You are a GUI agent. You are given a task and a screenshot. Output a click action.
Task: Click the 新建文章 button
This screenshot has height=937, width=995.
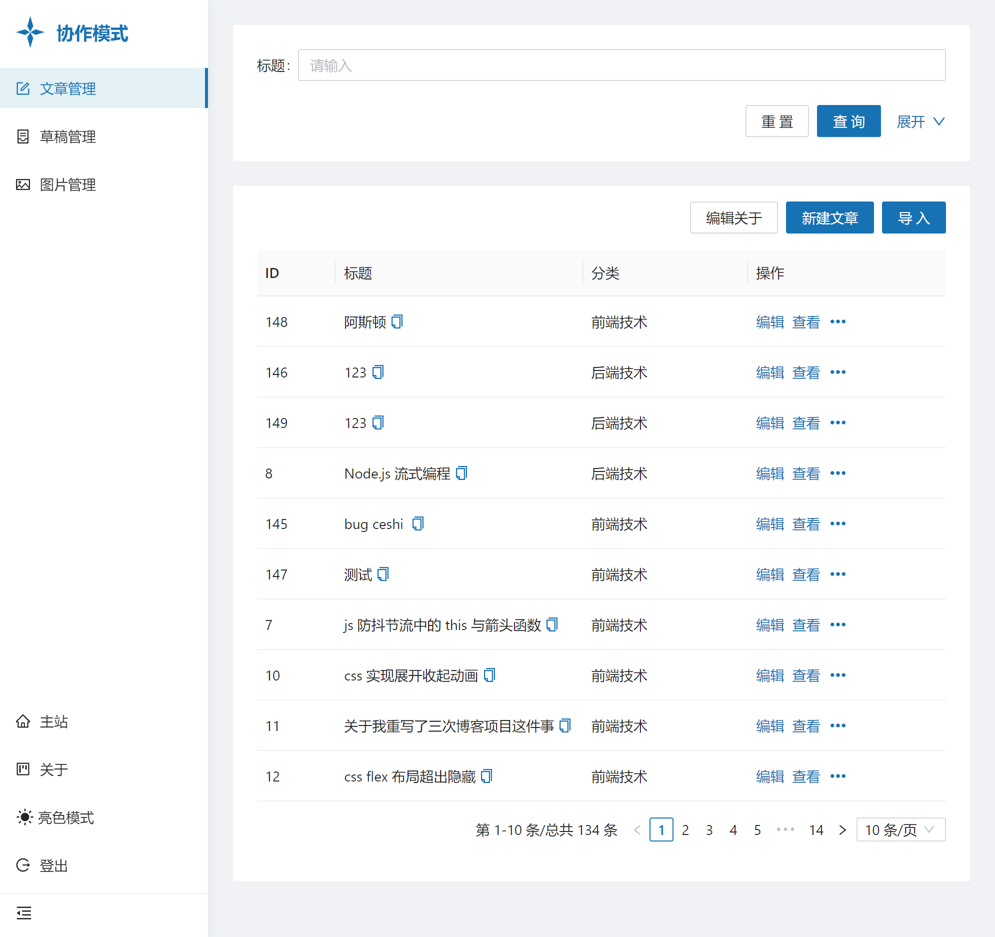830,217
